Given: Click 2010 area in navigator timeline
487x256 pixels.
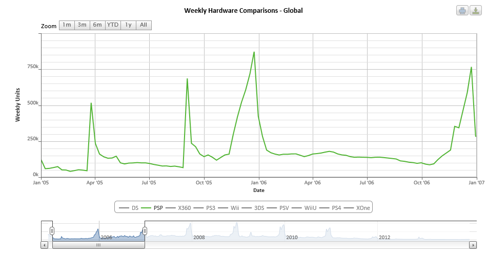Looking at the screenshot, I should (292, 238).
